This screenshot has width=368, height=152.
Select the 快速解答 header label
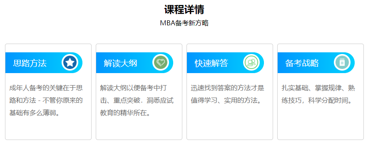(x=211, y=63)
